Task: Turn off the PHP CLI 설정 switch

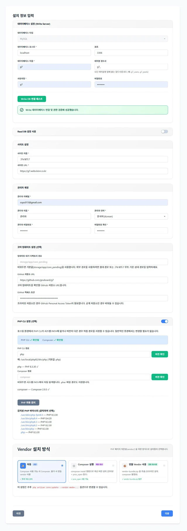Action: coord(165,321)
